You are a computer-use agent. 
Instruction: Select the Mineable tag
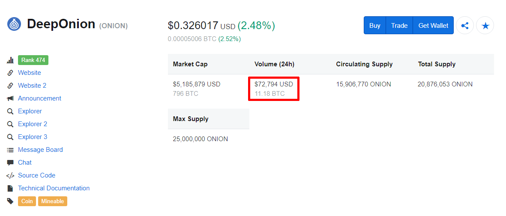[53, 201]
